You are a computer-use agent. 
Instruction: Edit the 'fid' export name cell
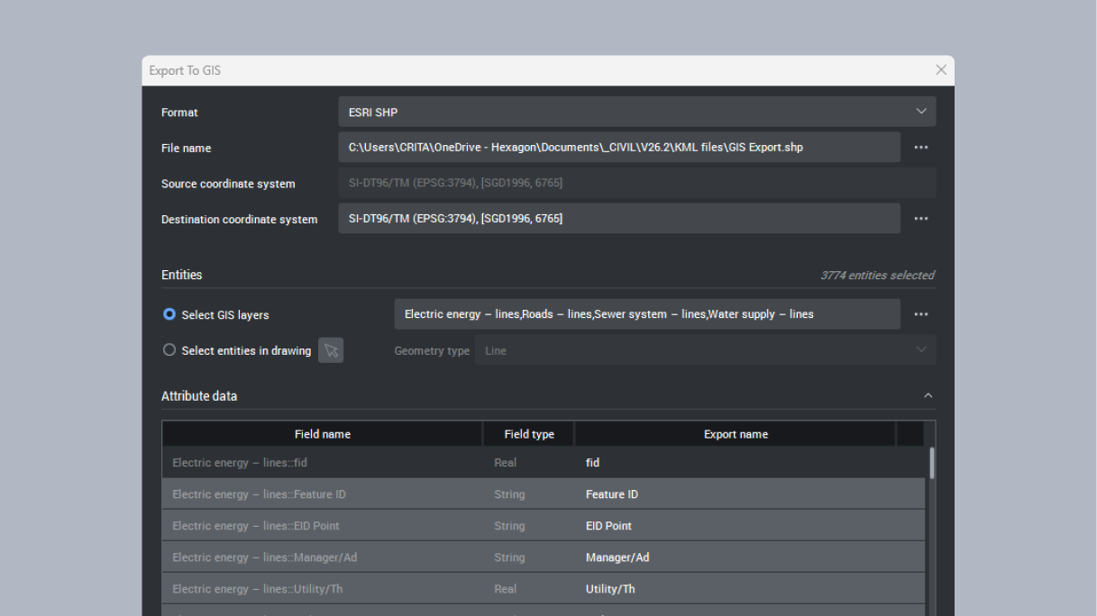[x=736, y=463]
